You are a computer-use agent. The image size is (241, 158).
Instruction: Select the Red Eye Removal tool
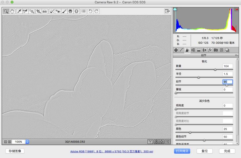pos(58,11)
